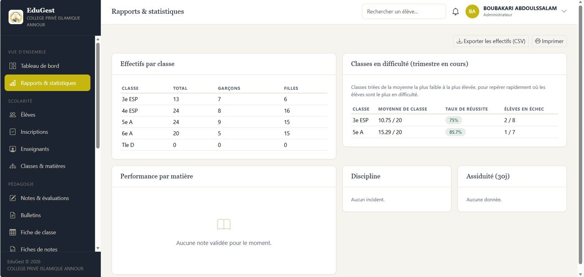Click the BA user avatar

pos(472,12)
